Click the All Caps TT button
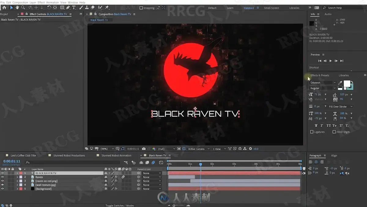Screen dimensions: 367x207 (x=328, y=126)
